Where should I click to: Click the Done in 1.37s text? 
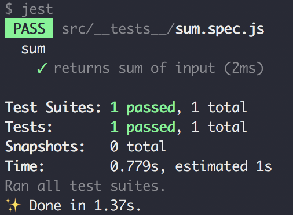85,205
